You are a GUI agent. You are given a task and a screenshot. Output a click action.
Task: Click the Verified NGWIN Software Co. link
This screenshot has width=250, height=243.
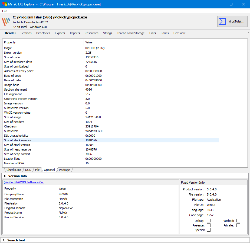click(24, 182)
